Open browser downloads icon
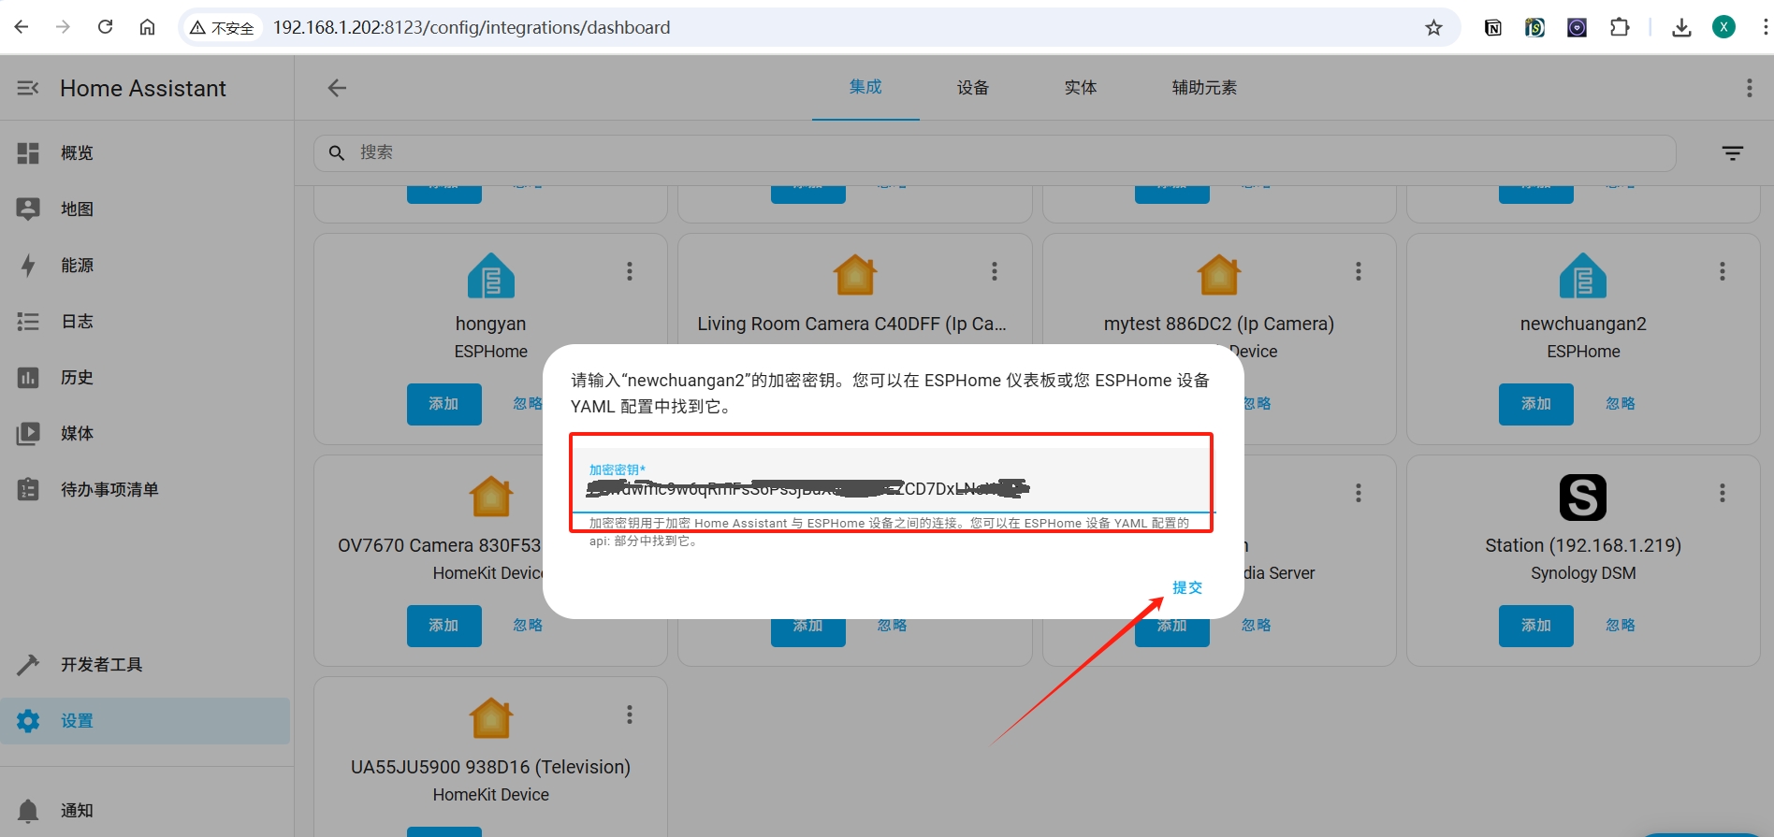The width and height of the screenshot is (1774, 837). tap(1681, 27)
